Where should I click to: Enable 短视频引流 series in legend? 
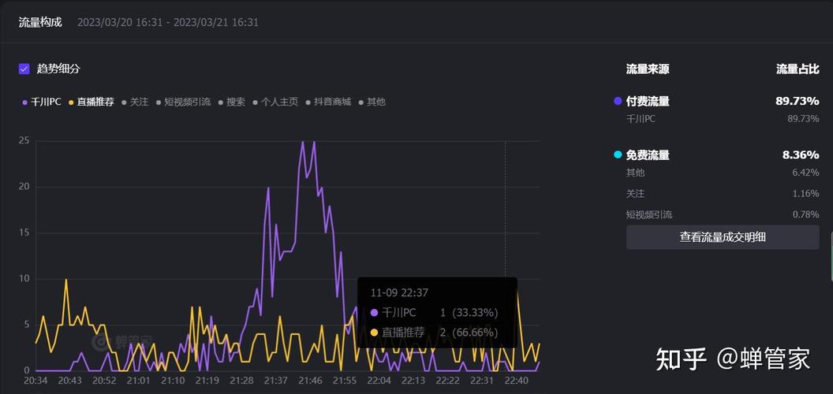[x=183, y=102]
